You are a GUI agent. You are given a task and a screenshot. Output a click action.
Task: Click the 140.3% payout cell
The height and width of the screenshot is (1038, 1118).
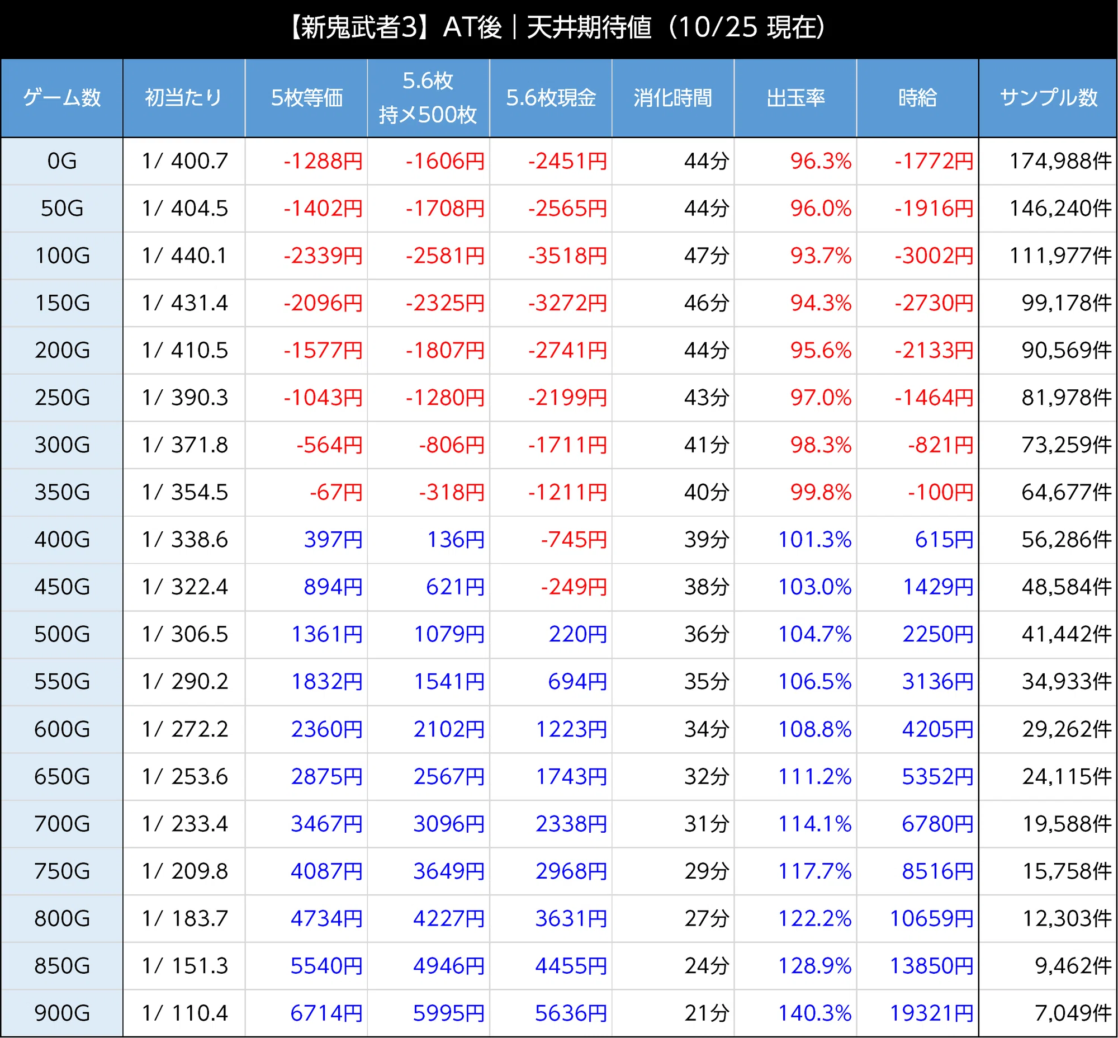click(815, 1013)
